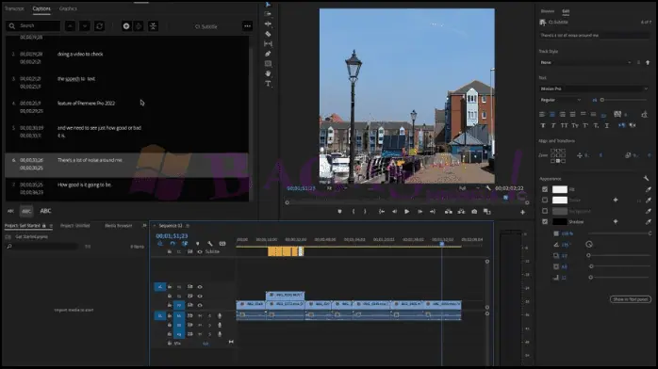
Task: Enable the Fill checkbox in Appearance
Action: [545, 189]
